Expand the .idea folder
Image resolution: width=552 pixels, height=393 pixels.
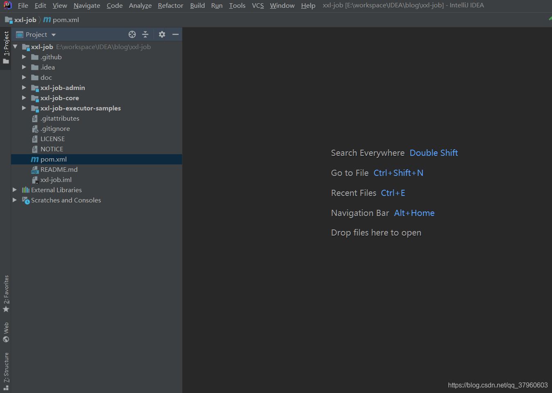click(x=24, y=67)
